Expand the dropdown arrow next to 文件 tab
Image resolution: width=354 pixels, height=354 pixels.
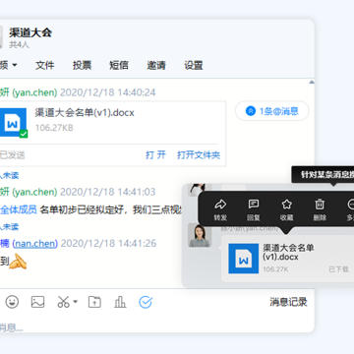15,65
